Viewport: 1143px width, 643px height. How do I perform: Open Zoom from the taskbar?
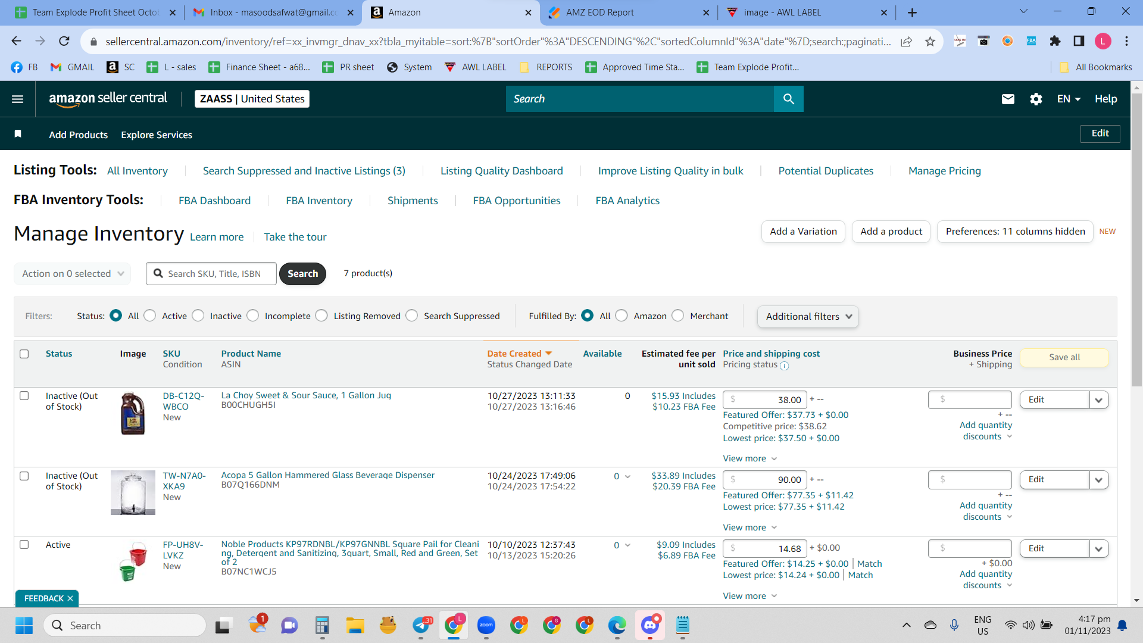click(486, 625)
